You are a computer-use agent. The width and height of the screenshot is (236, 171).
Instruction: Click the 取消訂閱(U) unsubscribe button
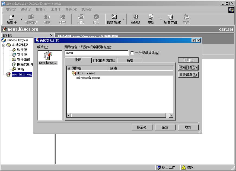[188, 67]
